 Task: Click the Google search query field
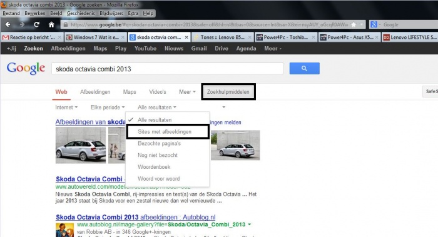(167, 69)
